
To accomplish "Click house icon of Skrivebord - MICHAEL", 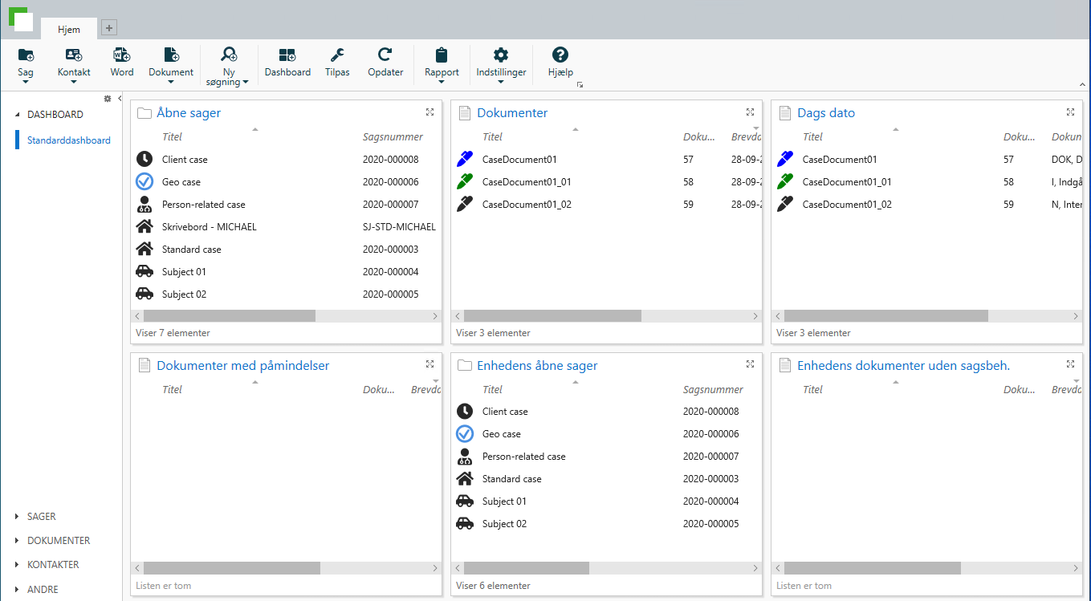I will tap(145, 226).
